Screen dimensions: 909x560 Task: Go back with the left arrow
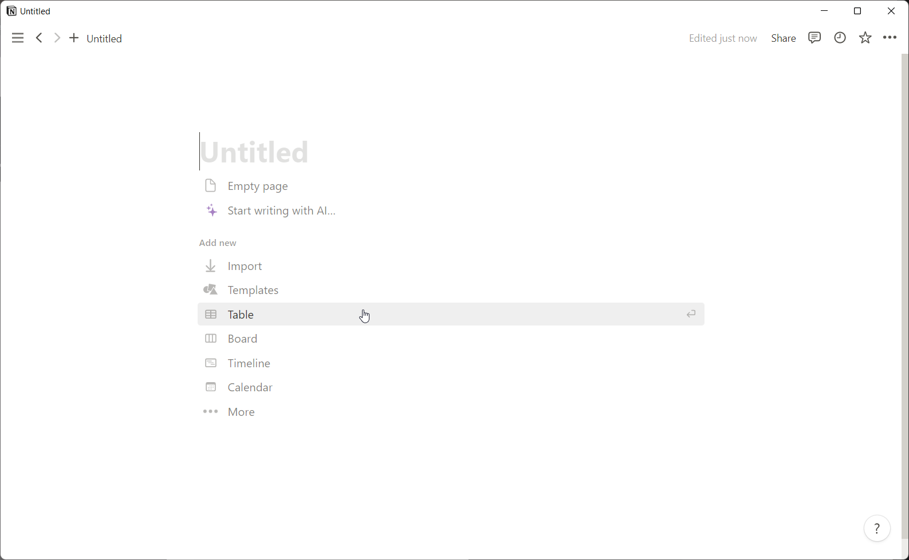[x=39, y=38]
